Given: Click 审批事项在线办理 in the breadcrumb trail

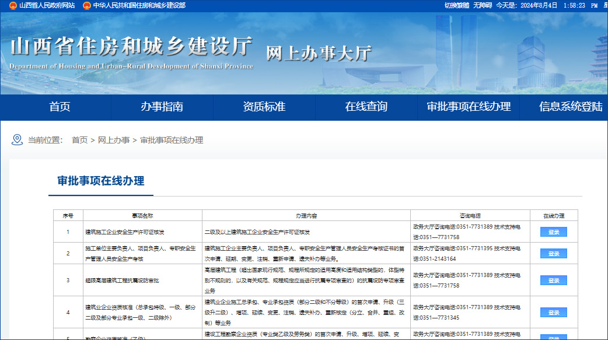Looking at the screenshot, I should 172,140.
